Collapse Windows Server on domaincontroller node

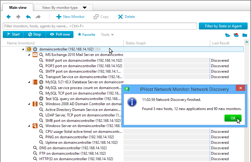pos(29,126)
